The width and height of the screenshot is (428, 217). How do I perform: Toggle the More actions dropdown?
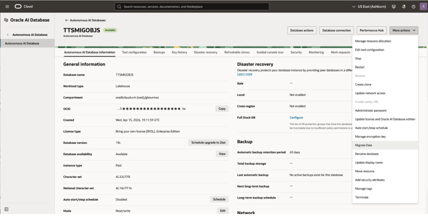(x=404, y=30)
